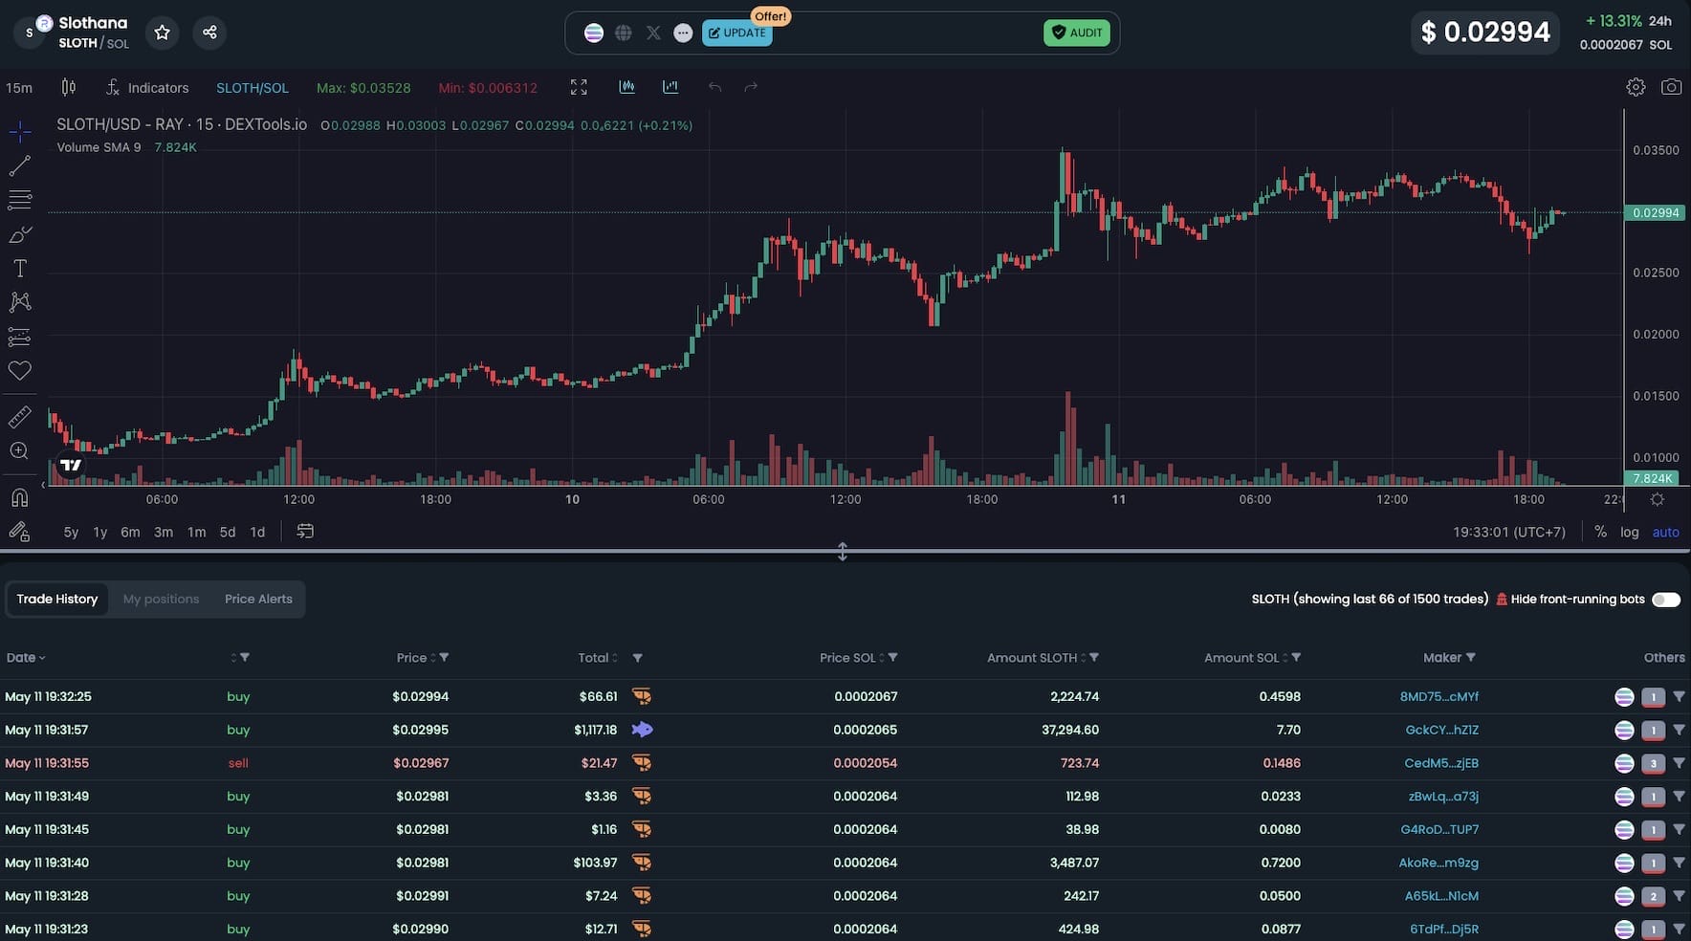Click the $ 0.02994 price badge at top right
Screen dimensions: 1691x941
1485,33
